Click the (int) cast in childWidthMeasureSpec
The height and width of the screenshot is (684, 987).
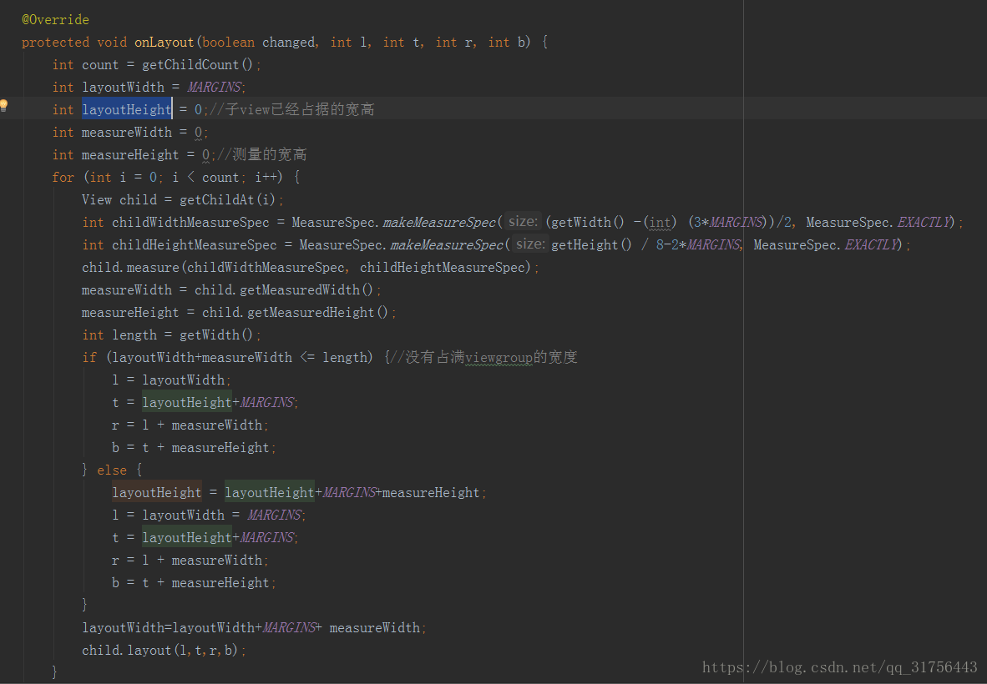660,221
